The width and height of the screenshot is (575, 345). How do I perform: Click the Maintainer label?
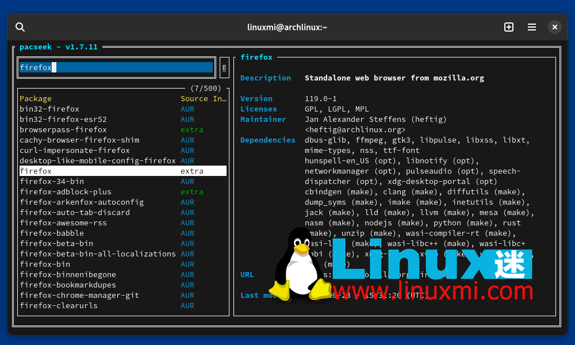pos(263,119)
